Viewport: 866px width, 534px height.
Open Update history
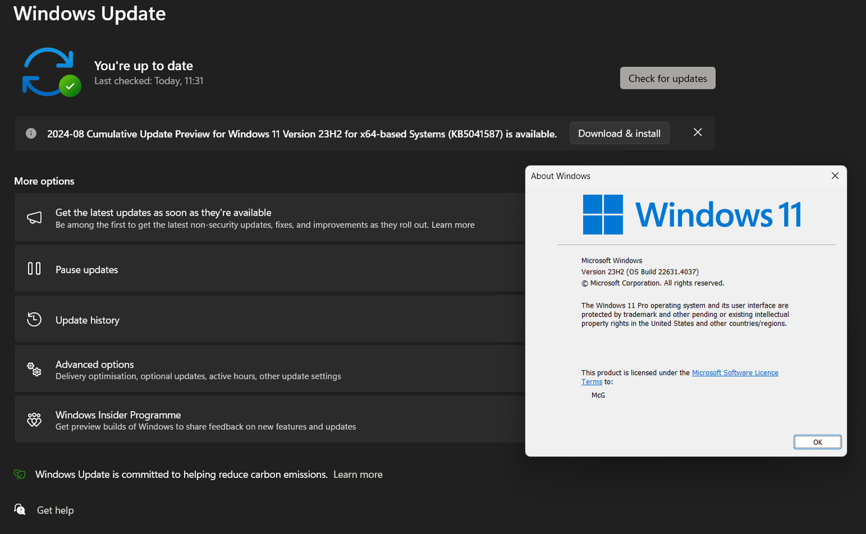269,319
